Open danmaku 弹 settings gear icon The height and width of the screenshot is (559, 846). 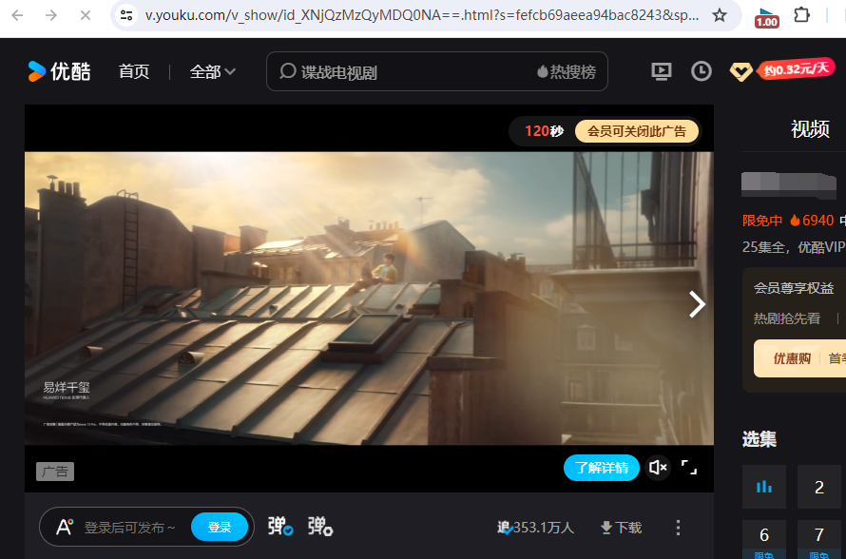pos(320,526)
